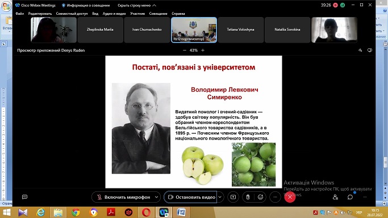Open Google Chrome from taskbar

[x=76, y=212]
